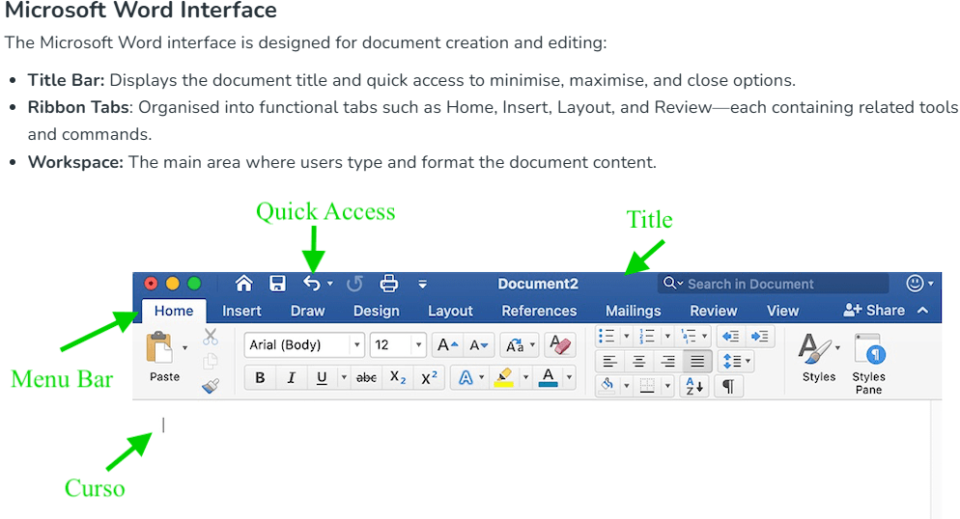
Task: Apply the Subscript formatting icon
Action: [x=398, y=378]
